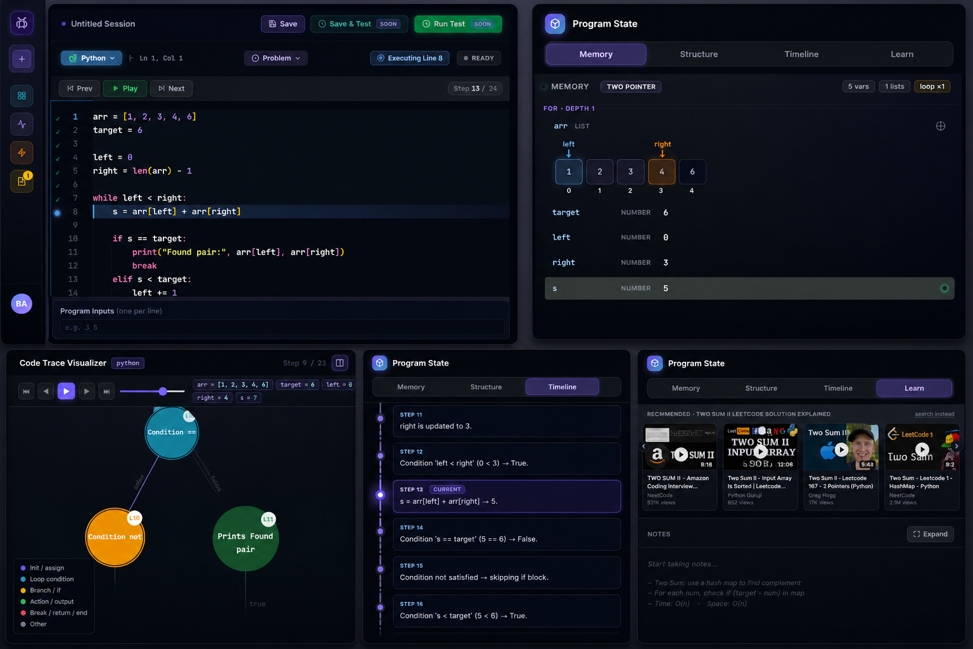Open the grid dashboard icon in the sidebar
Viewport: 973px width, 649px height.
22,96
